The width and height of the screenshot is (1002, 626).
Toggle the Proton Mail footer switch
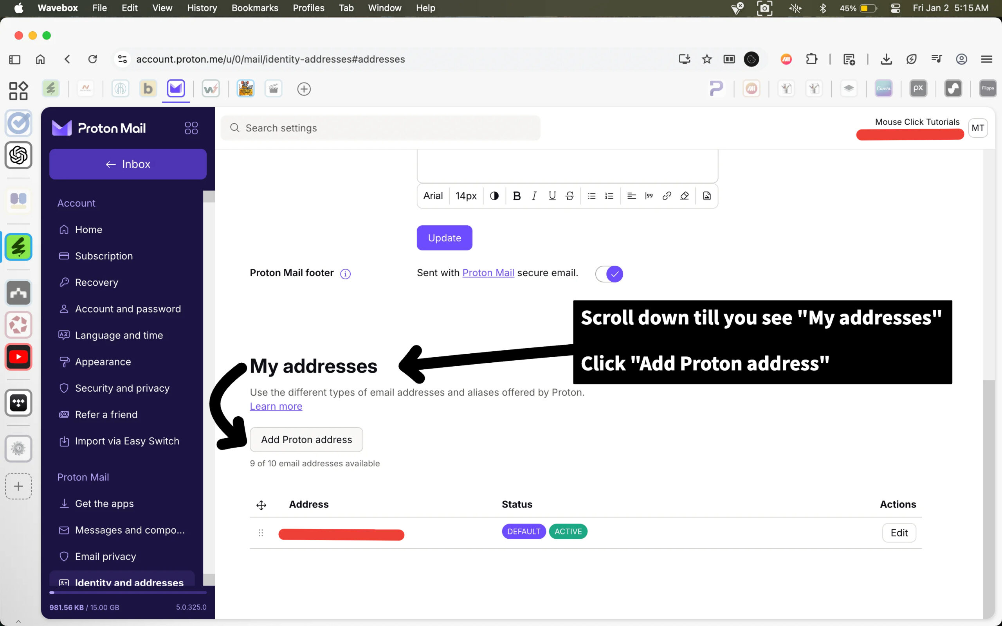point(609,273)
